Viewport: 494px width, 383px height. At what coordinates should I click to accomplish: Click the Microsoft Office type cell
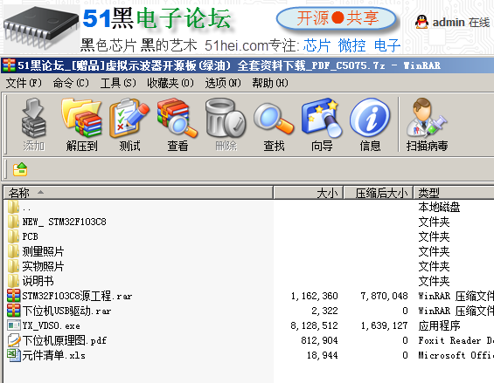pyautogui.click(x=456, y=355)
